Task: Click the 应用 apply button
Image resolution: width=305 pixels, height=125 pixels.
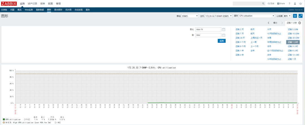Action: [x=222, y=41]
